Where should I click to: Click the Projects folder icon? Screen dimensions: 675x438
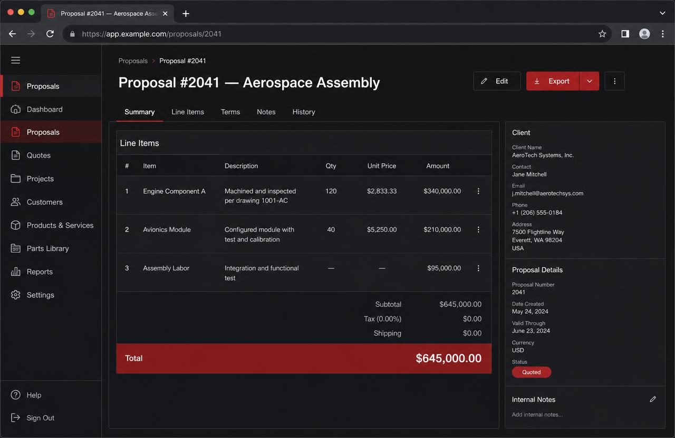[x=16, y=178]
